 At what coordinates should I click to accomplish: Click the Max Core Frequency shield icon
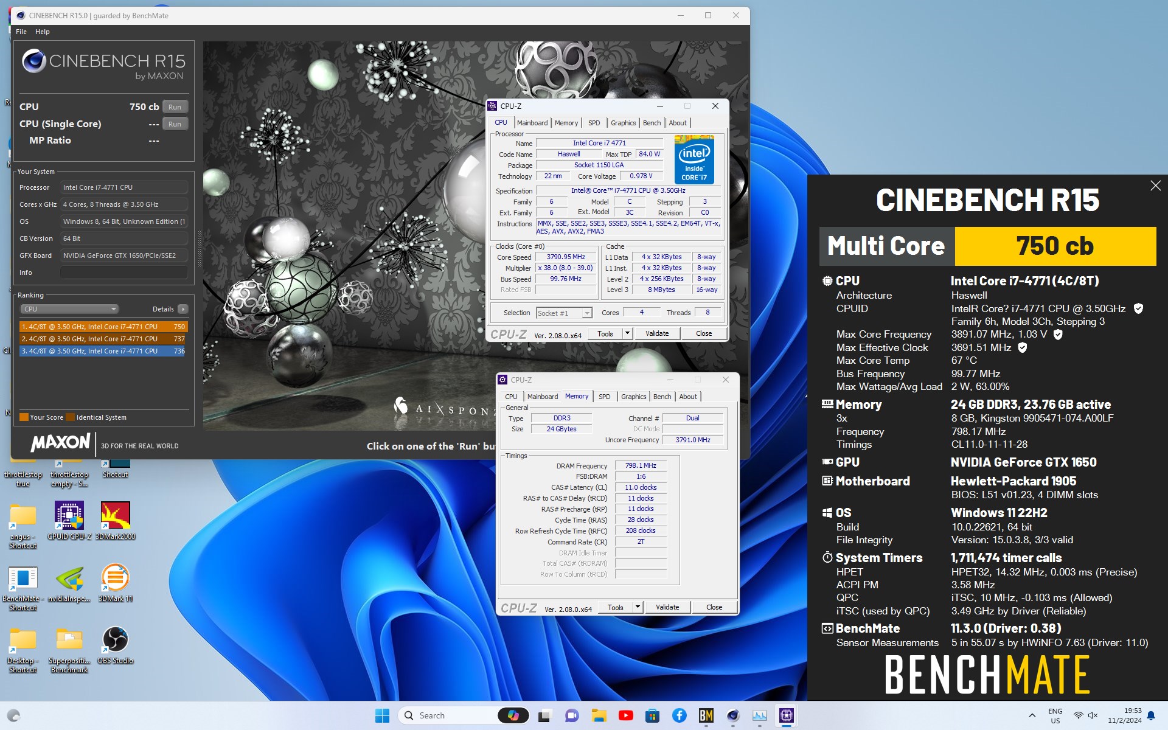(1058, 334)
